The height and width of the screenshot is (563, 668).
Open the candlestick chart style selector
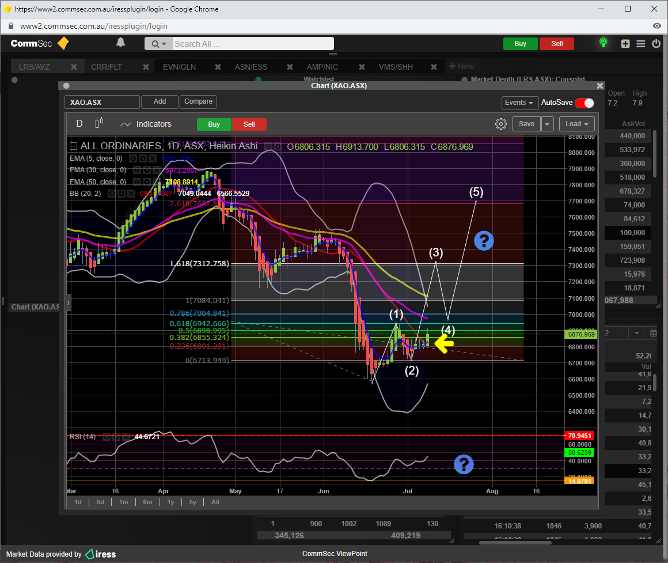pos(99,123)
